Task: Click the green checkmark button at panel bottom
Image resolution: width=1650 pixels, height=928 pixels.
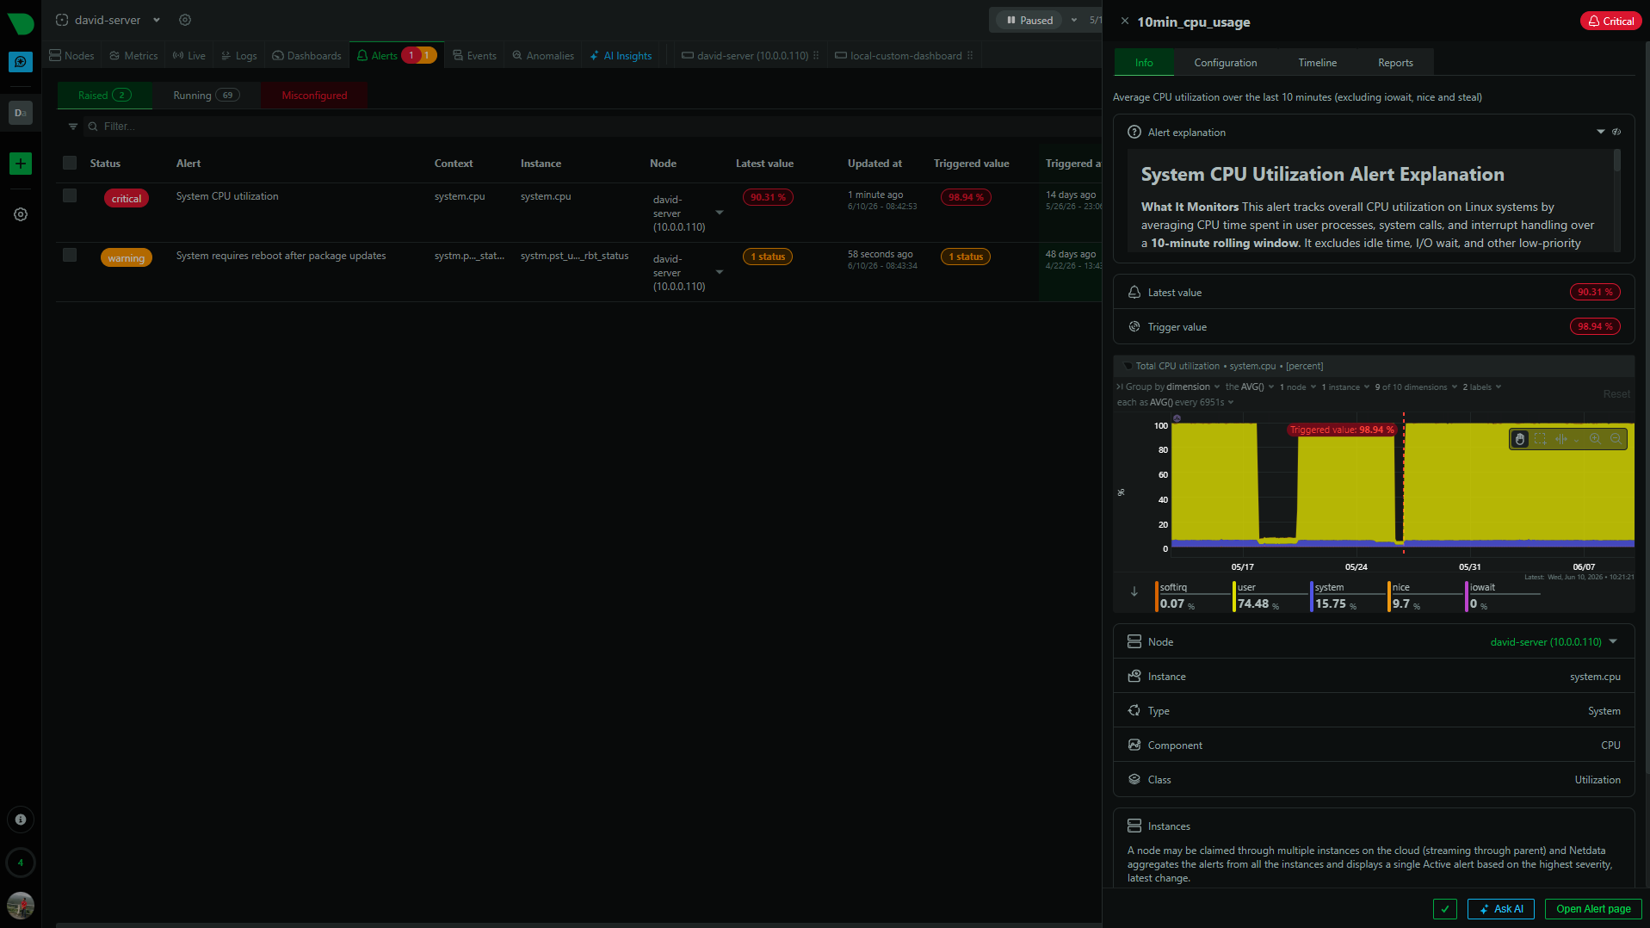Action: [x=1445, y=909]
